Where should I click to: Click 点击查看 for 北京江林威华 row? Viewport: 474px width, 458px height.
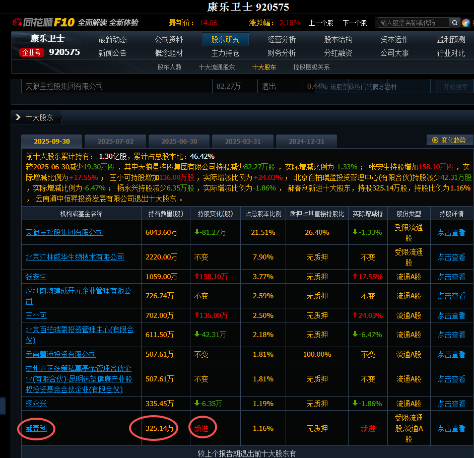(451, 257)
